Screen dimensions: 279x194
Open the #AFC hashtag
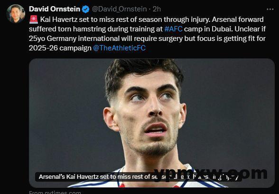tap(173, 29)
